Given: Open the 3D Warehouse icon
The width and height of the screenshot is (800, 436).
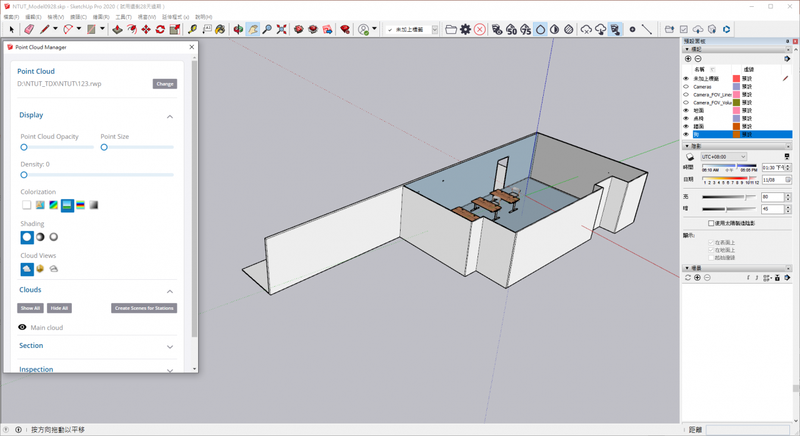Looking at the screenshot, I should pyautogui.click(x=299, y=29).
